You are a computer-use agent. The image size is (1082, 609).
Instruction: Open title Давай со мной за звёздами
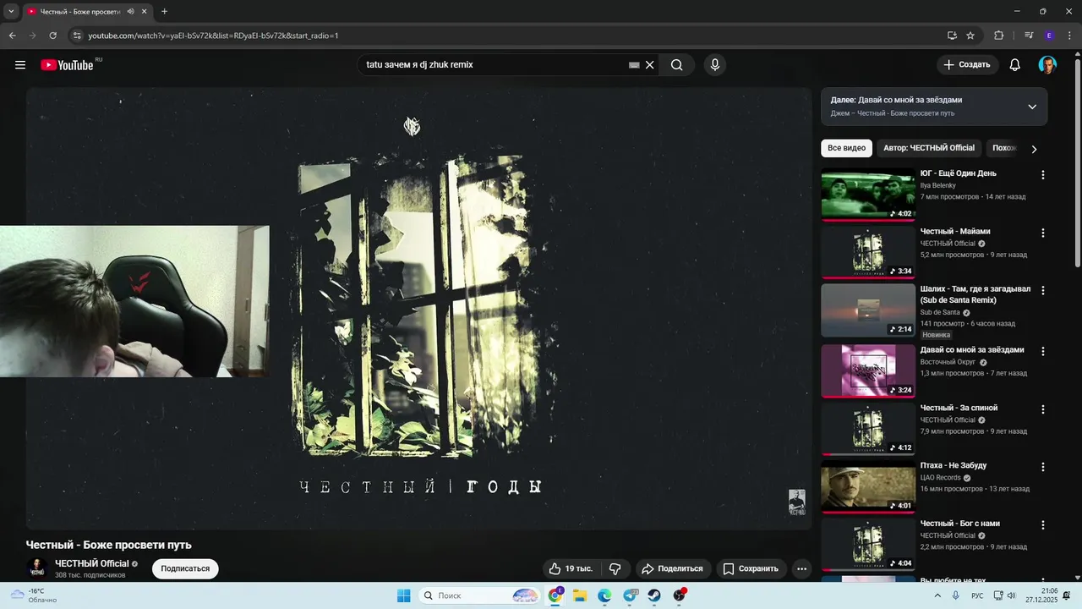[x=972, y=350]
